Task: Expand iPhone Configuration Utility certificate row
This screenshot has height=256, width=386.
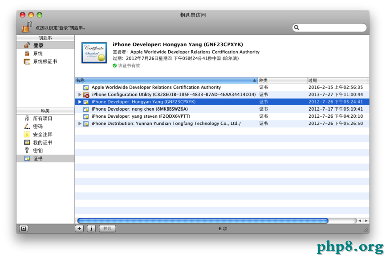Action: point(80,95)
